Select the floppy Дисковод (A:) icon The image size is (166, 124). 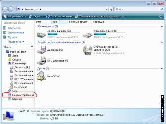[x=41, y=50]
